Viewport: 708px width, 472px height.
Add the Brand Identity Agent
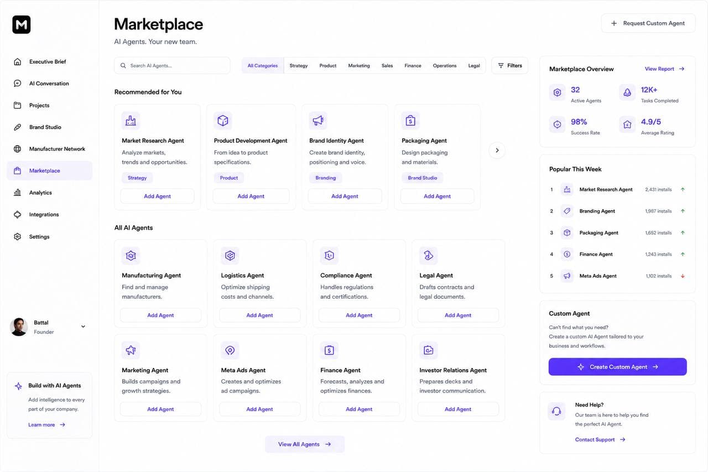[345, 196]
